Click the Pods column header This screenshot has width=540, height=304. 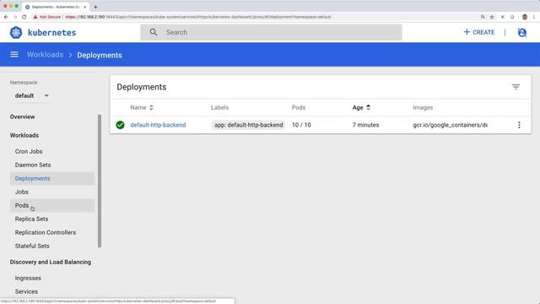pyautogui.click(x=299, y=107)
